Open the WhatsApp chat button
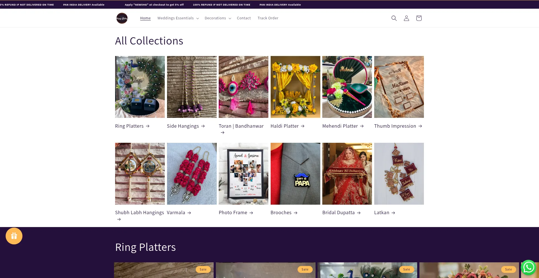The width and height of the screenshot is (539, 278). point(528,268)
